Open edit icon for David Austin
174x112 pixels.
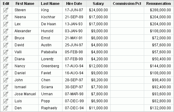(x=6, y=45)
